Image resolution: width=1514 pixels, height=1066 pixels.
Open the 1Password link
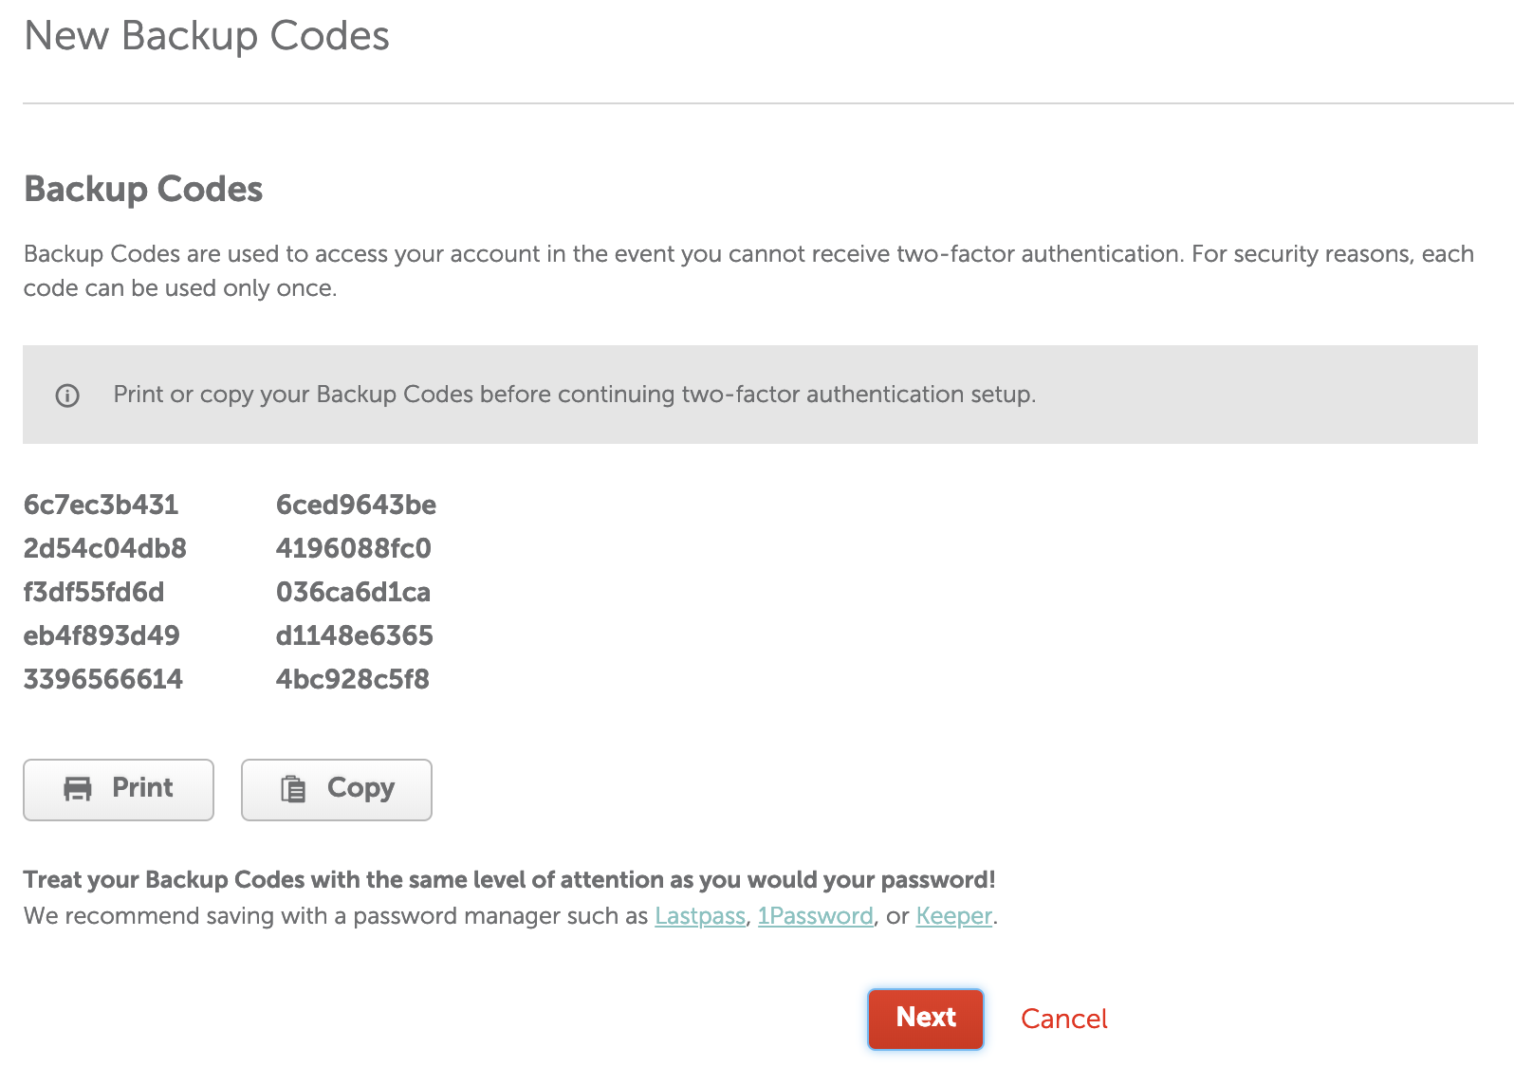coord(815,916)
